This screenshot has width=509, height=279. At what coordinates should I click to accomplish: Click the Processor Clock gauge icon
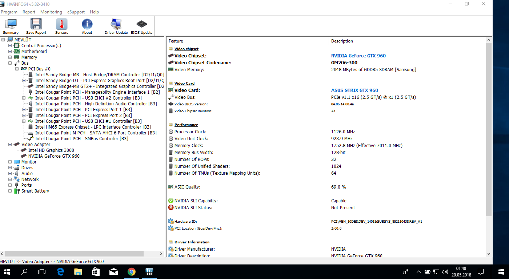pyautogui.click(x=171, y=132)
